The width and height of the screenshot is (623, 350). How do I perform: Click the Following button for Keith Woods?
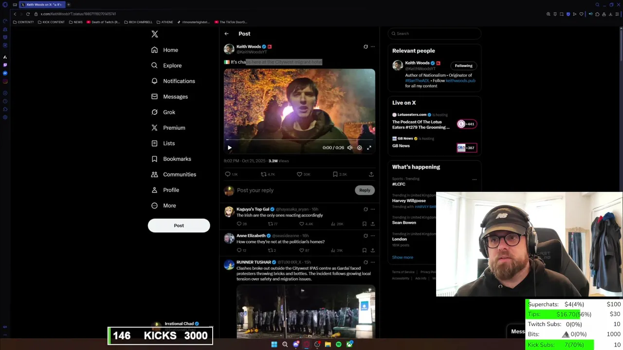463,66
